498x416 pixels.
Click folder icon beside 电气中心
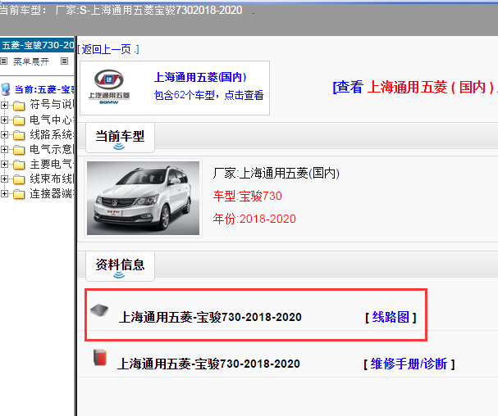19,120
